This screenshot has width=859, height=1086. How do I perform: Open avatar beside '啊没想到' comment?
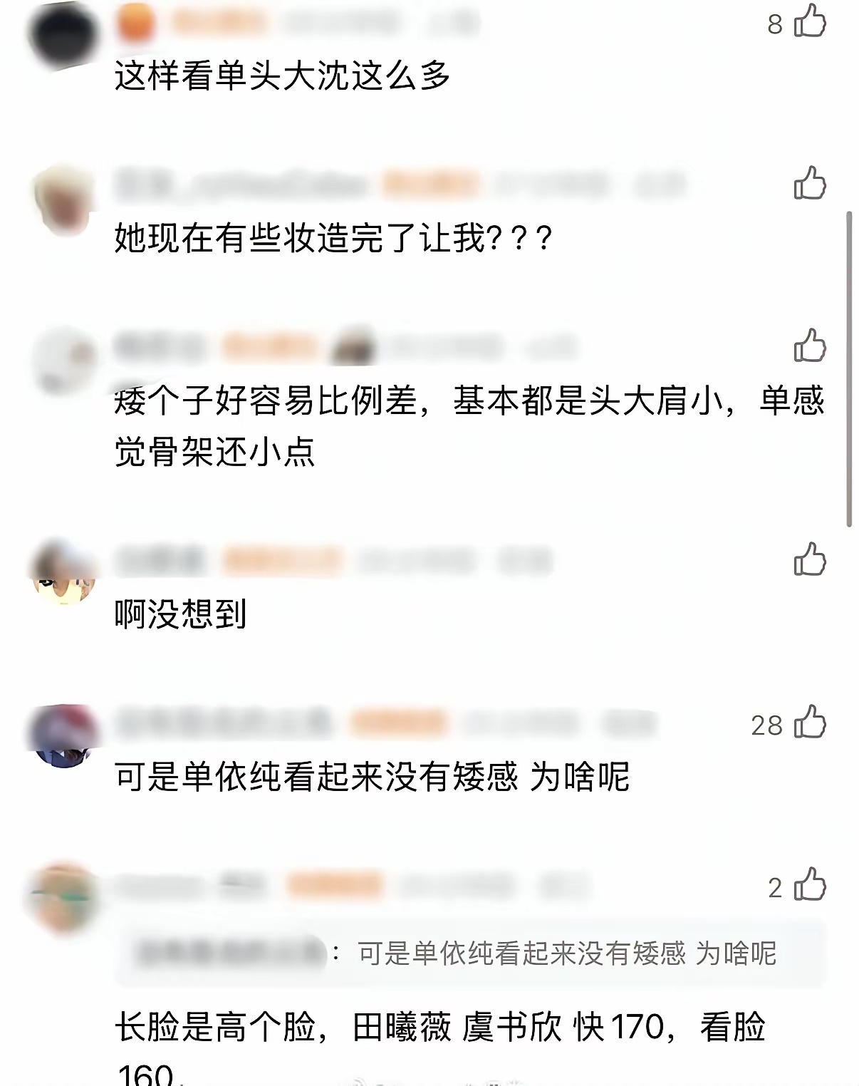coord(63,574)
